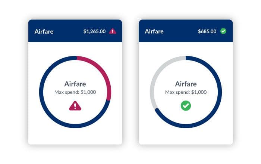Image resolution: width=261 pixels, height=164 pixels.
Task: Click Max spend: $1,000 text in right card
Action: coord(186,92)
